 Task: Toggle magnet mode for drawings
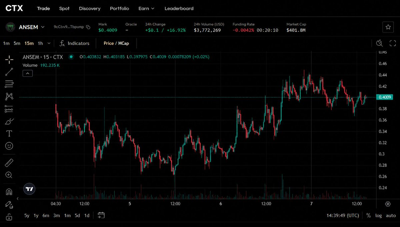(9, 192)
